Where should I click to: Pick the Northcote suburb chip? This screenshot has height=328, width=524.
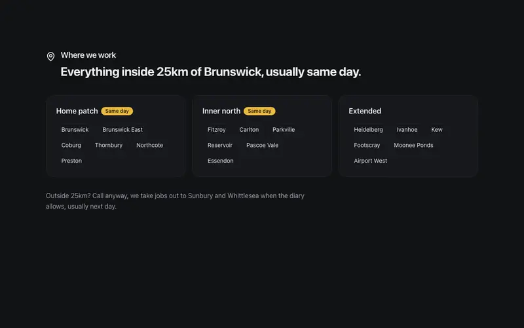[150, 145]
